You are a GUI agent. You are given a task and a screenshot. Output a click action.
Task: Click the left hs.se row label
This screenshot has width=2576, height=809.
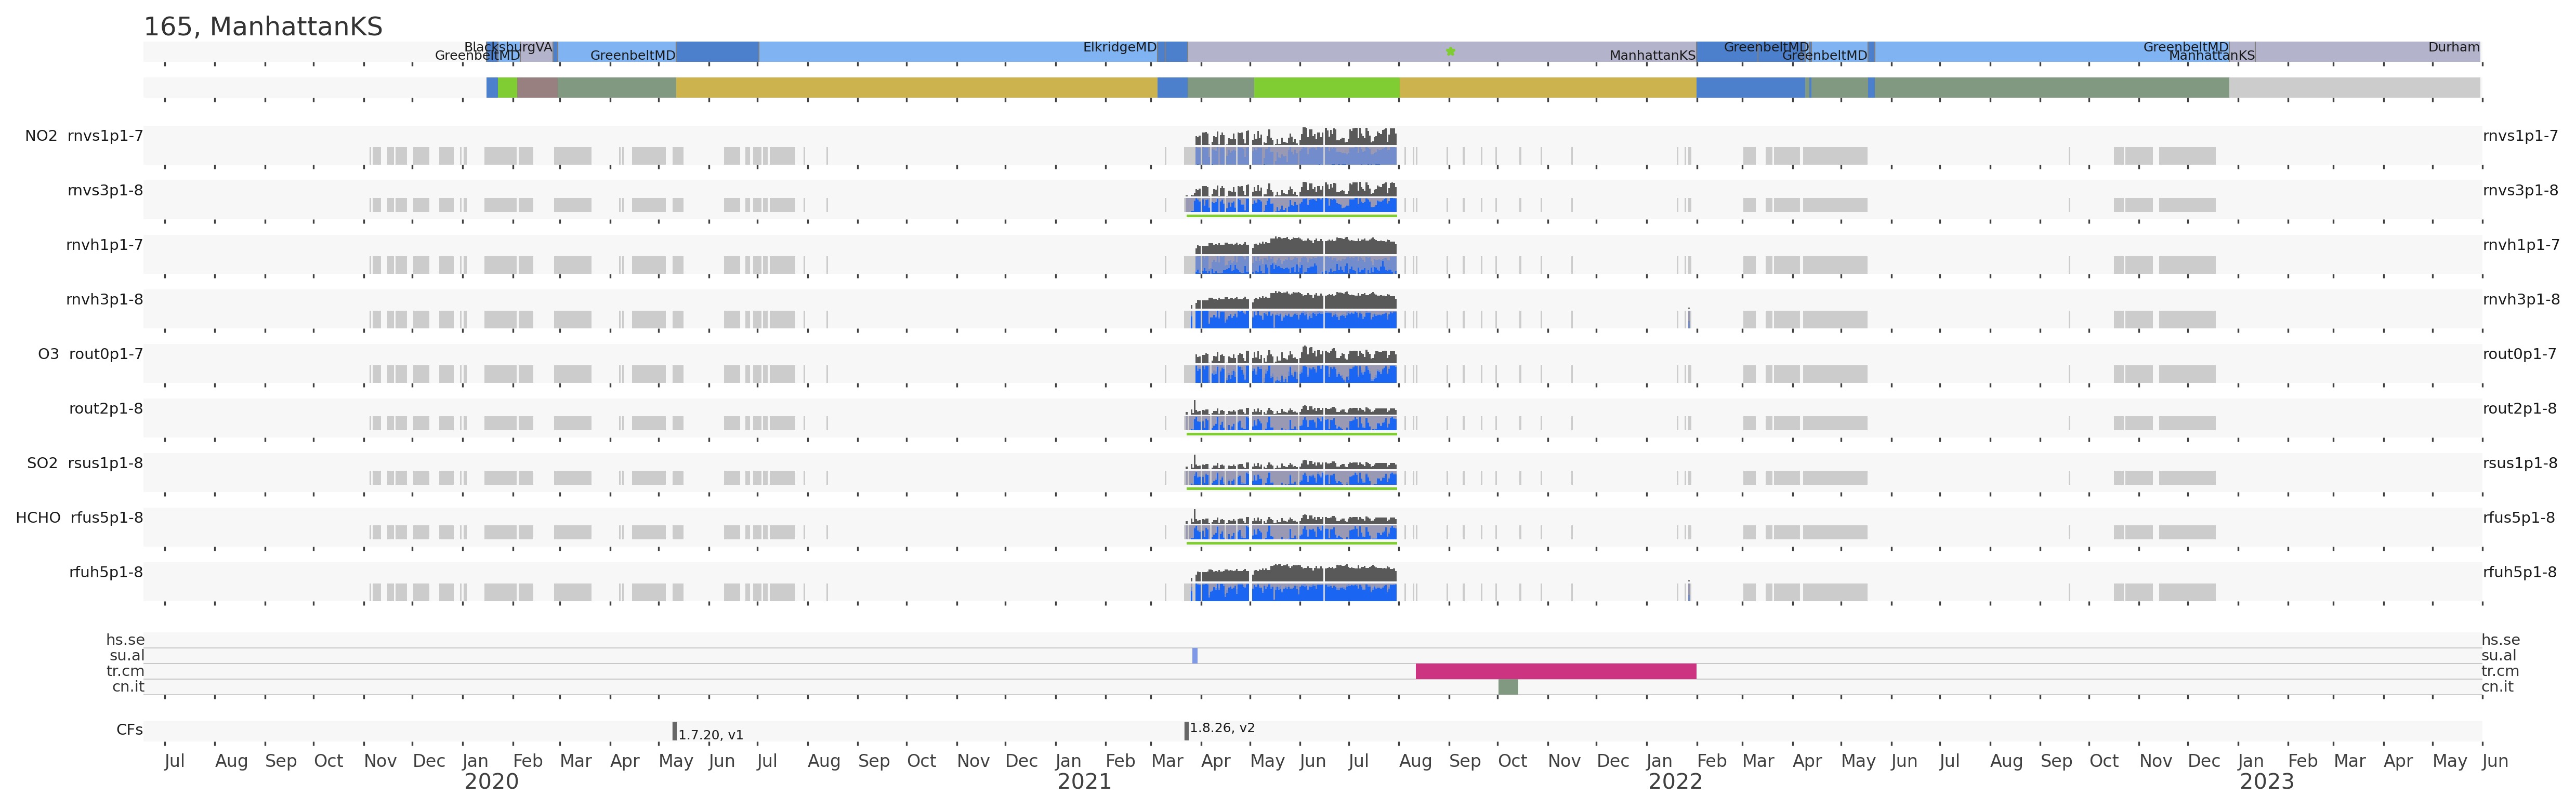click(x=125, y=640)
